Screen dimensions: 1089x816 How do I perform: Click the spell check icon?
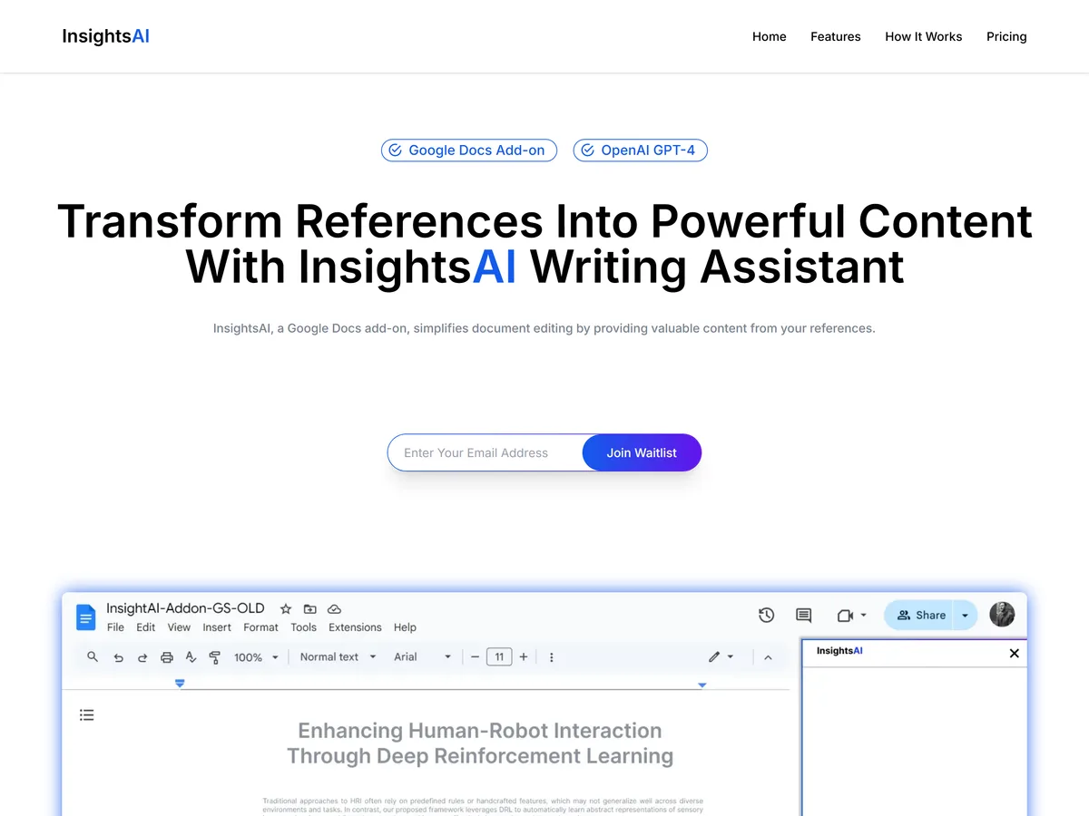tap(191, 657)
